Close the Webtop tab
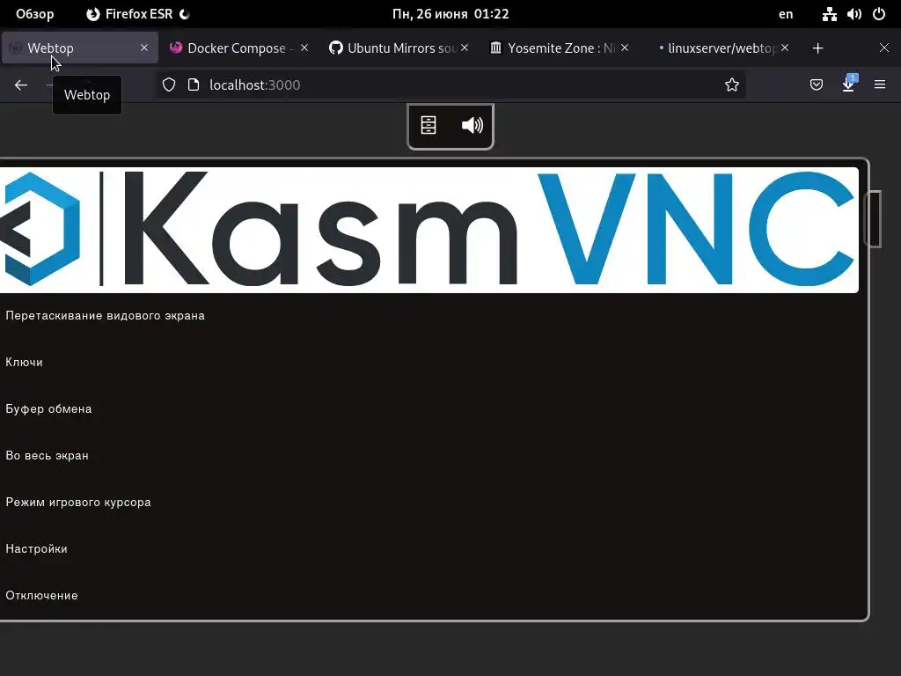This screenshot has height=676, width=901. click(x=144, y=48)
